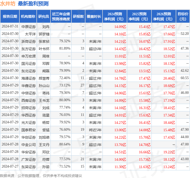Click the 机构简称 column header
The width and height of the screenshot is (190, 178).
pyautogui.click(x=28, y=17)
